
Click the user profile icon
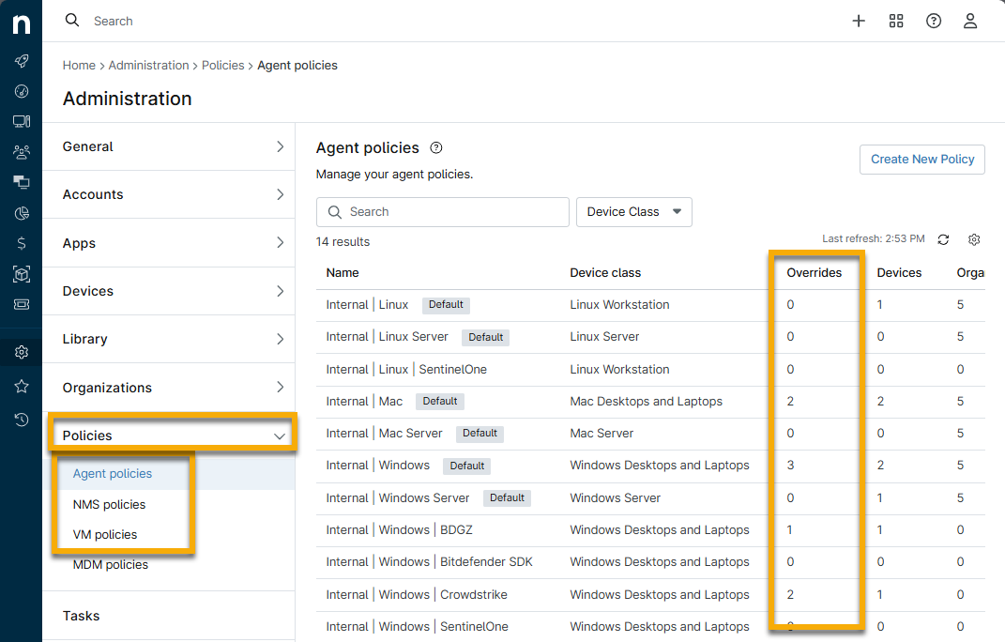(x=970, y=21)
